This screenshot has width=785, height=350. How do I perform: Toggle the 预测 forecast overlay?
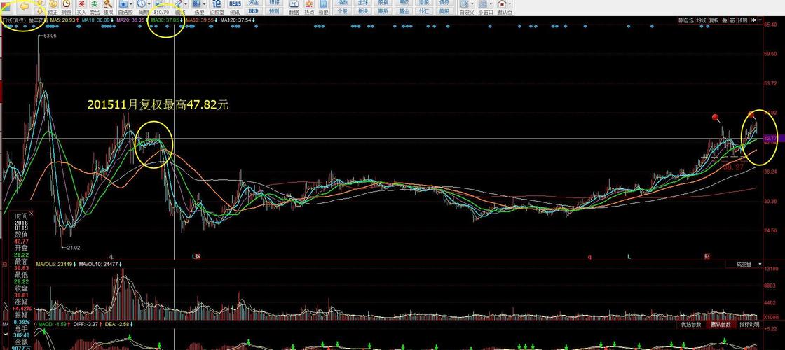[742, 20]
